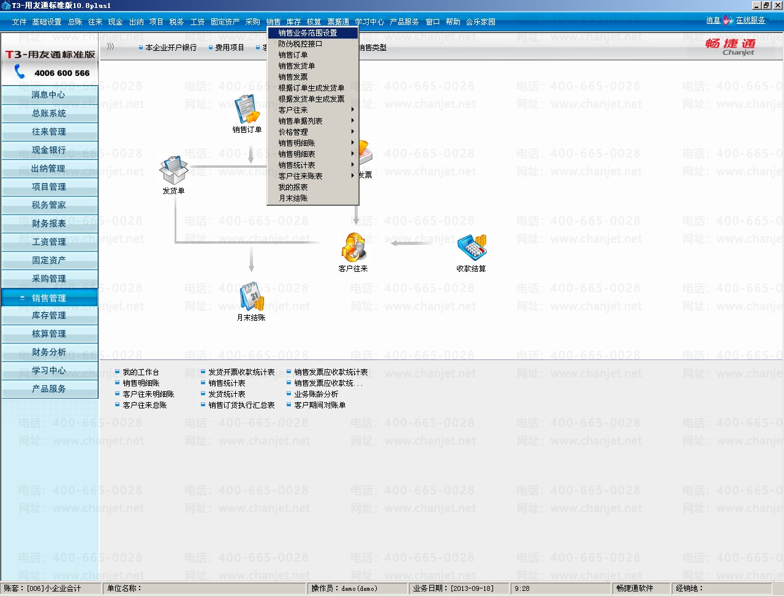The width and height of the screenshot is (784, 597).
Task: Select 月末结账 in the dropdown menu
Action: tap(313, 198)
